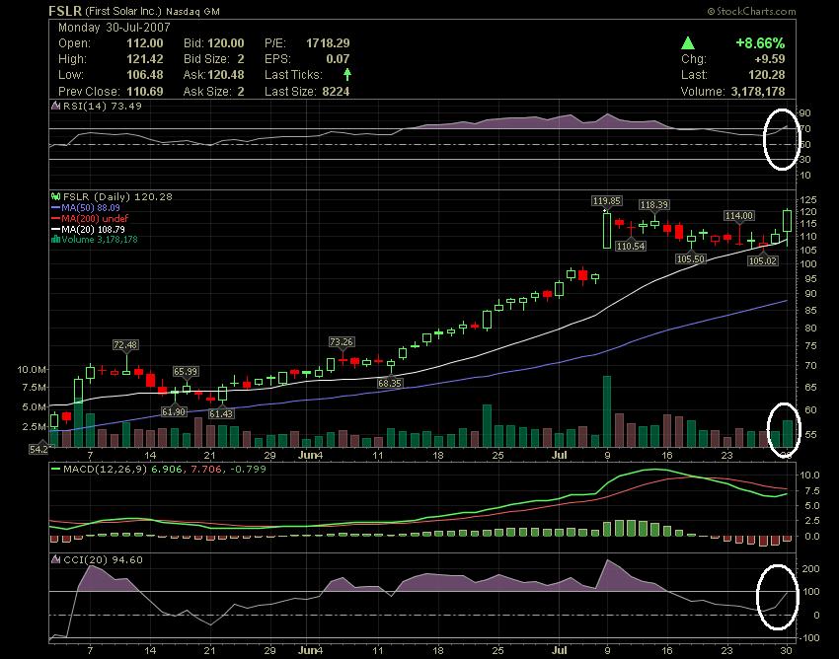This screenshot has height=659, width=839.
Task: Click the Last price 120.28 in the header
Action: point(767,75)
